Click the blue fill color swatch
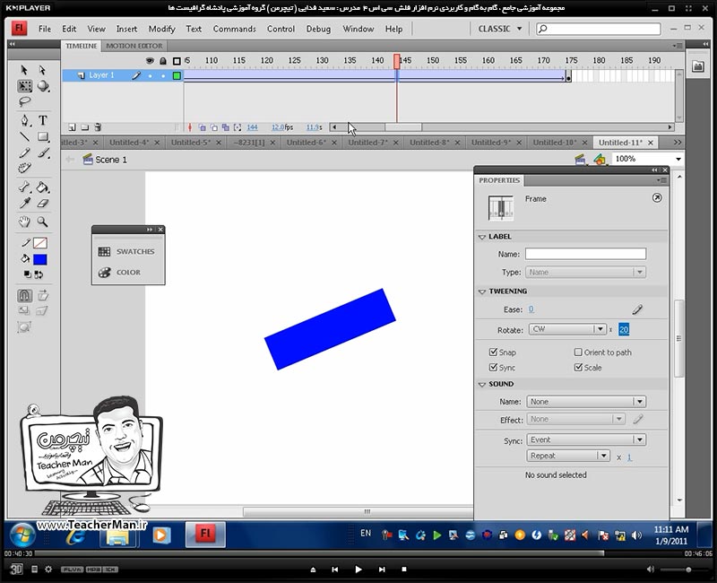This screenshot has height=583, width=717. [x=40, y=259]
